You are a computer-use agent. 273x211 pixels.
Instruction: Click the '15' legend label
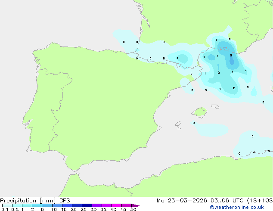point(64,209)
